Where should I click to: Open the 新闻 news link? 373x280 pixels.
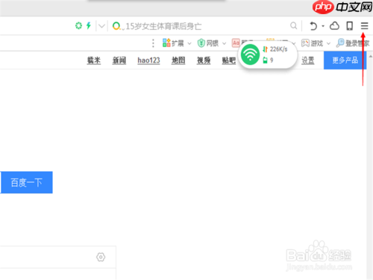click(x=119, y=60)
